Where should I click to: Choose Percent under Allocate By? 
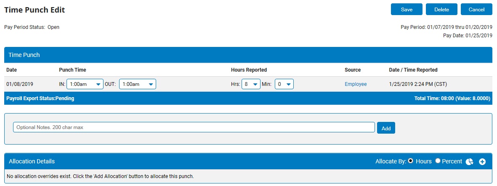tap(438, 161)
